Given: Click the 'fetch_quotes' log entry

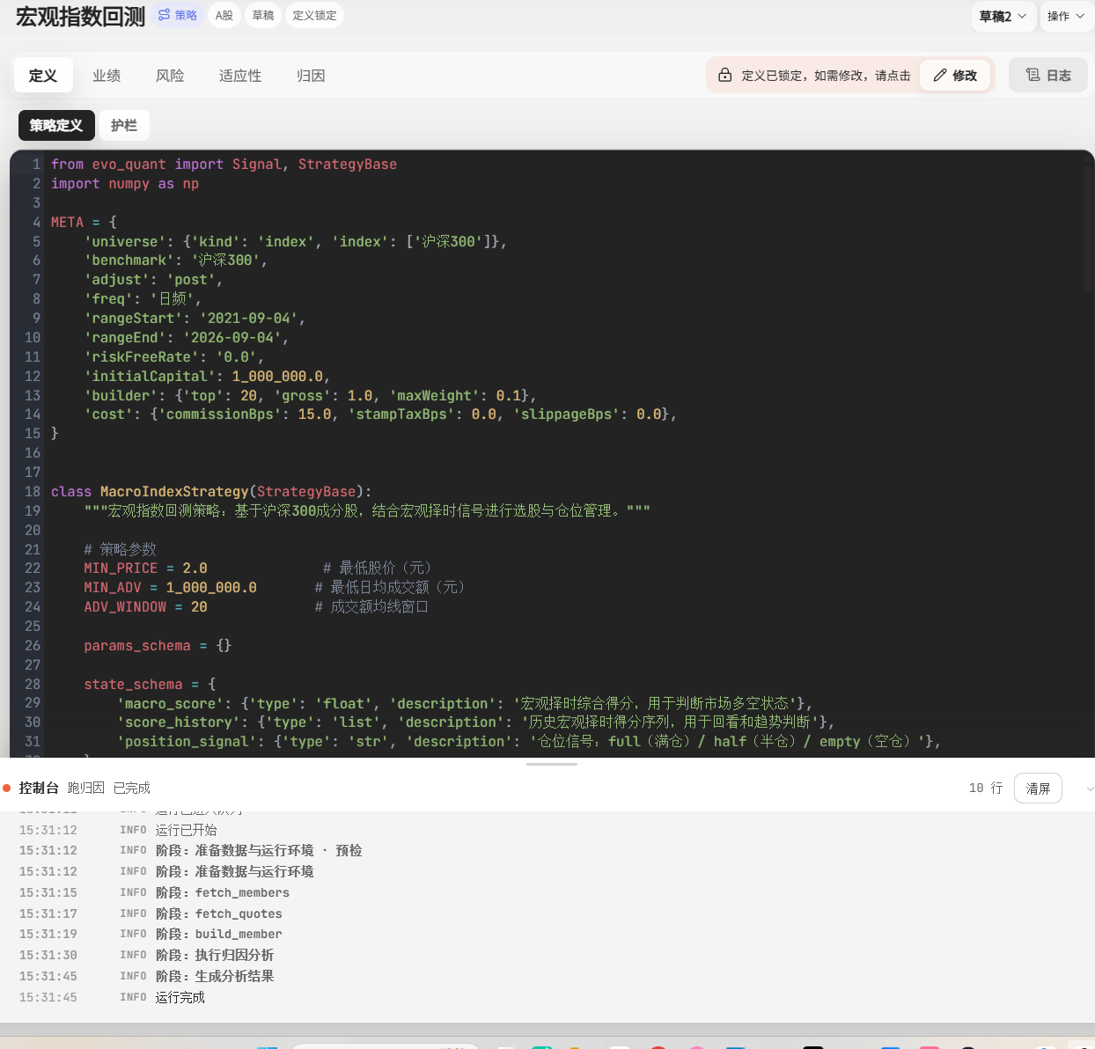Looking at the screenshot, I should [x=219, y=913].
